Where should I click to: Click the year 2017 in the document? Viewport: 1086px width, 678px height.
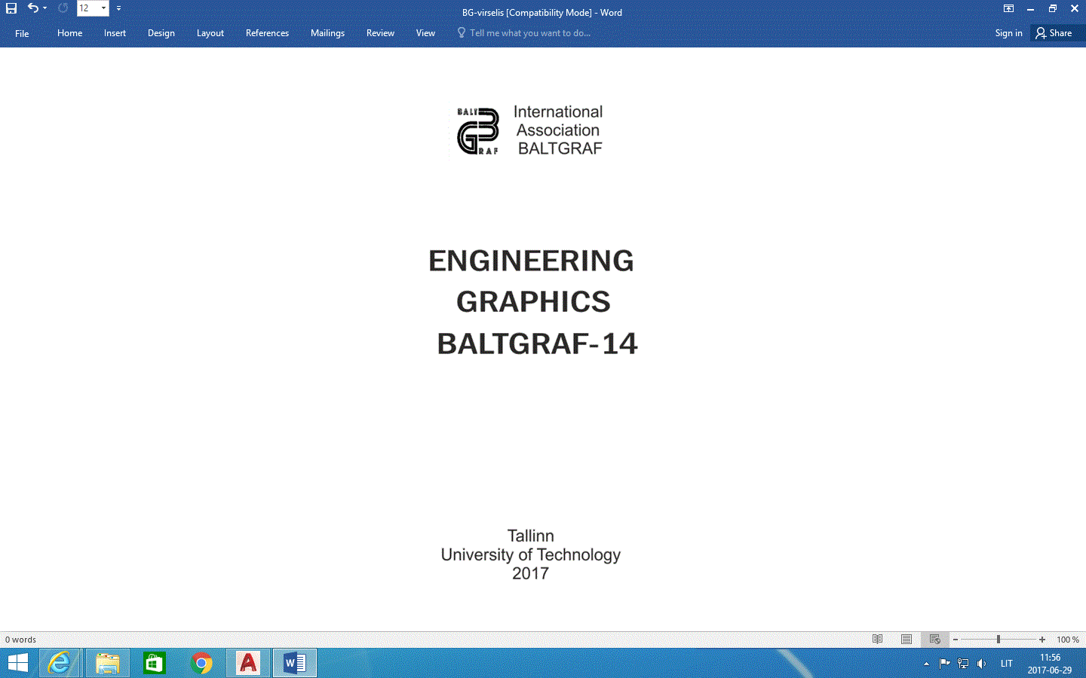(x=531, y=573)
